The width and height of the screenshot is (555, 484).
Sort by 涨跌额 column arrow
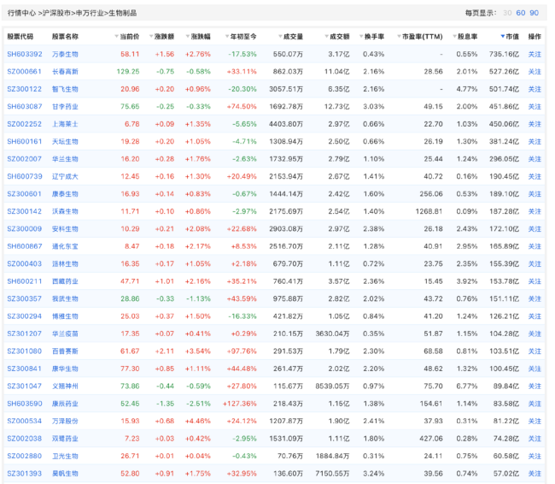tap(150, 38)
